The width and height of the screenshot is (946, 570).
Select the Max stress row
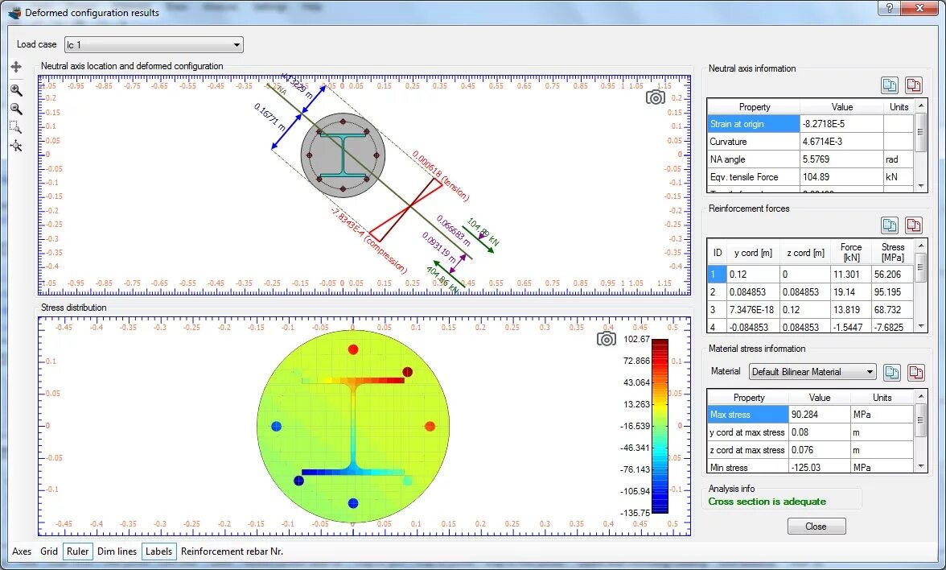point(809,415)
